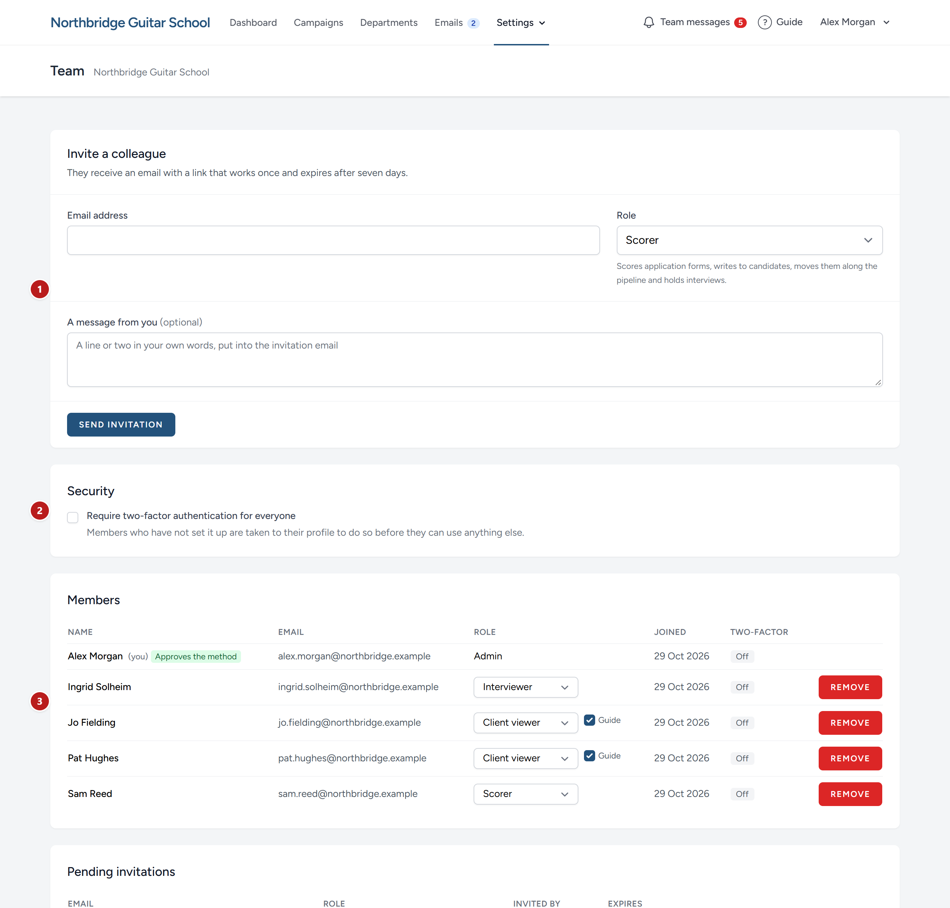Open the Departments page

[x=389, y=23]
